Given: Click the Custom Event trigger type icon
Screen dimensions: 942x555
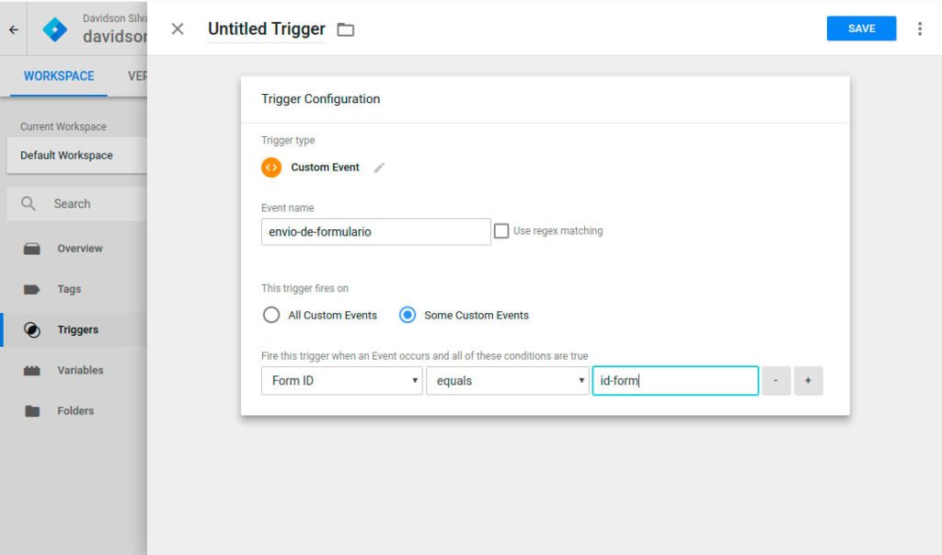Looking at the screenshot, I should [x=270, y=168].
